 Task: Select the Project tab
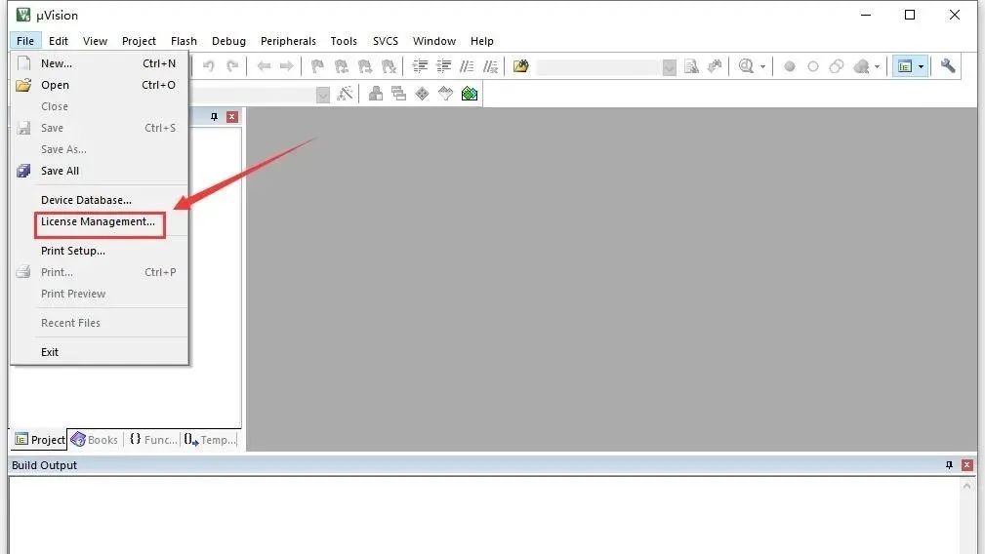pyautogui.click(x=39, y=440)
